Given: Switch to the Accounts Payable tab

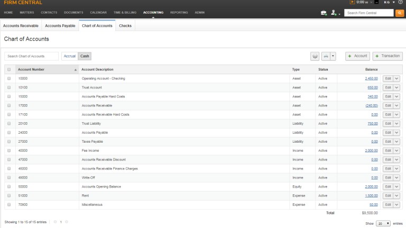Looking at the screenshot, I should [x=60, y=25].
